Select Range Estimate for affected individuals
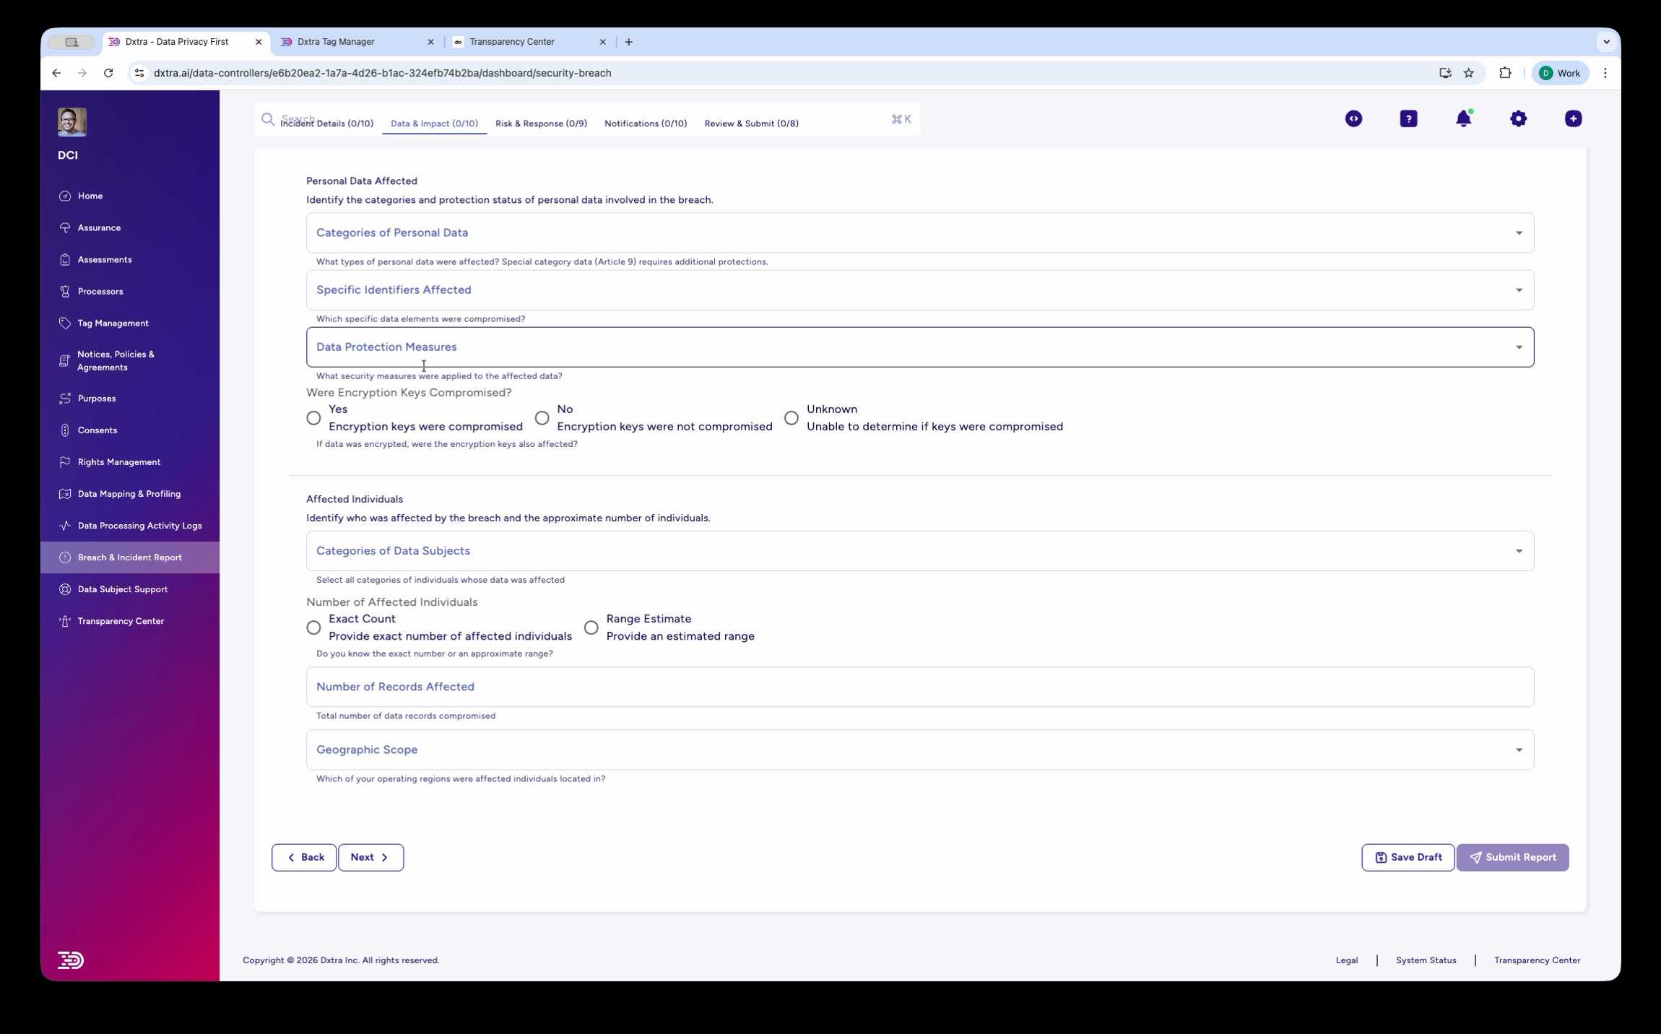1661x1034 pixels. [591, 627]
